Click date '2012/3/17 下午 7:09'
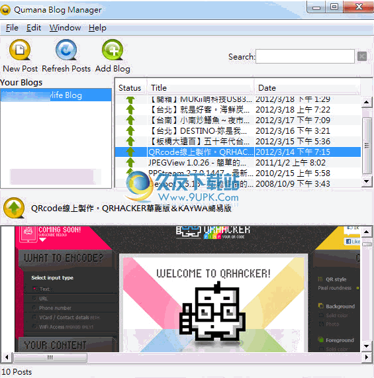The width and height of the screenshot is (374, 378). (293, 120)
